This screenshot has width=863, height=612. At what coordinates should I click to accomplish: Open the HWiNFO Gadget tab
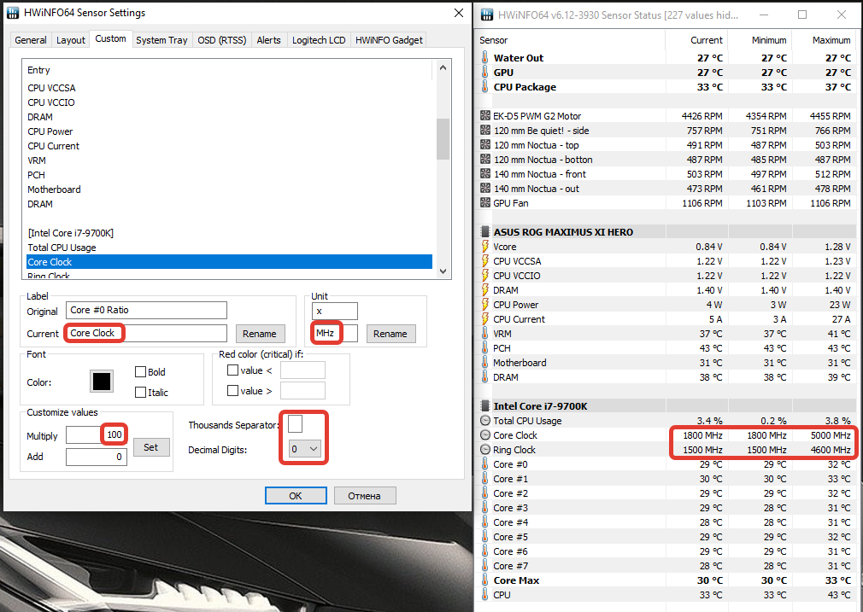389,40
